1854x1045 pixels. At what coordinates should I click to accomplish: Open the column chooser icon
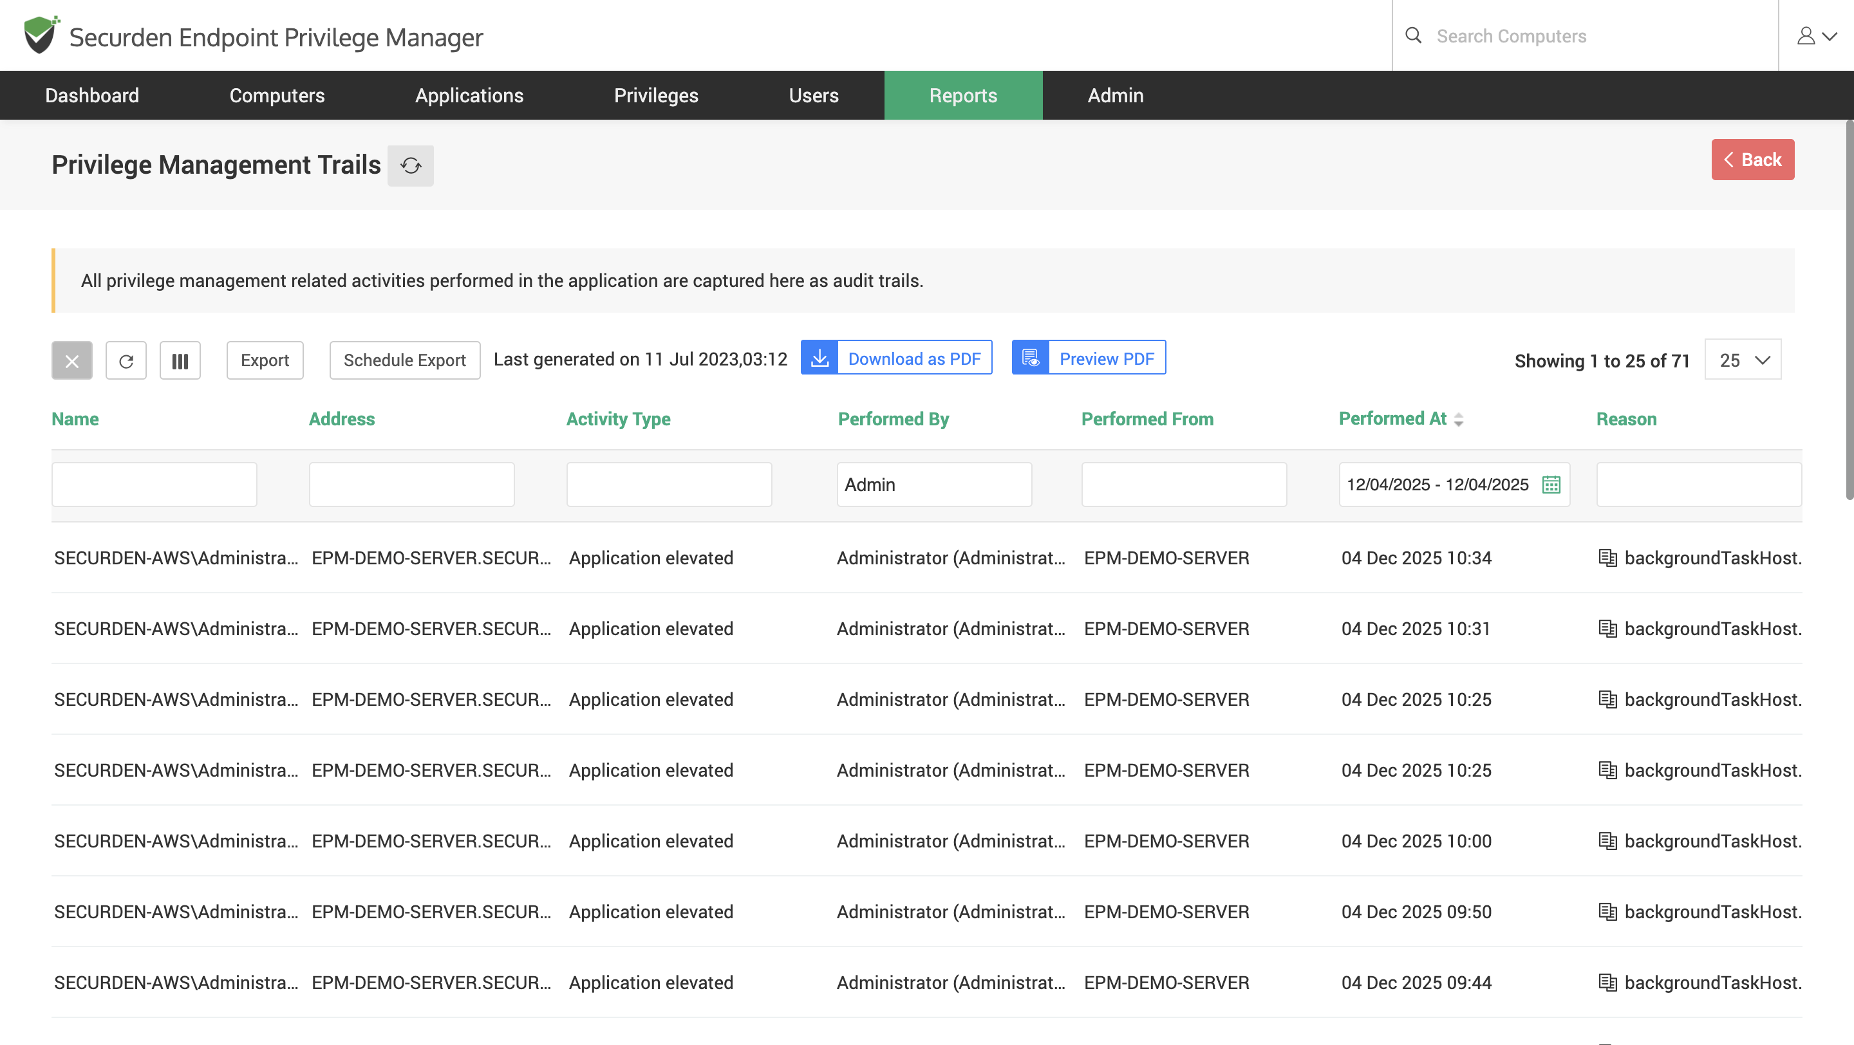tap(180, 360)
